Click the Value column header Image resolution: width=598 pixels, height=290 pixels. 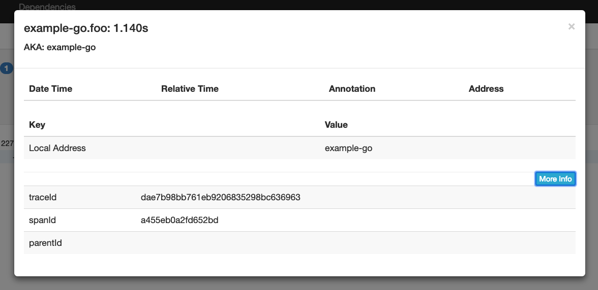click(336, 125)
